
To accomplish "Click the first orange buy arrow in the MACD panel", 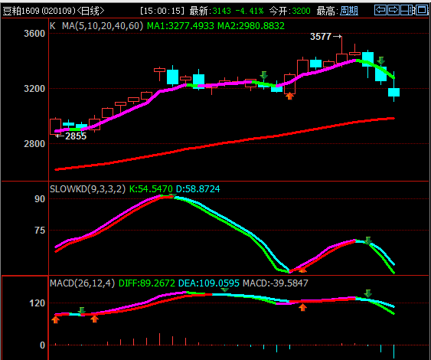I will tap(56, 319).
